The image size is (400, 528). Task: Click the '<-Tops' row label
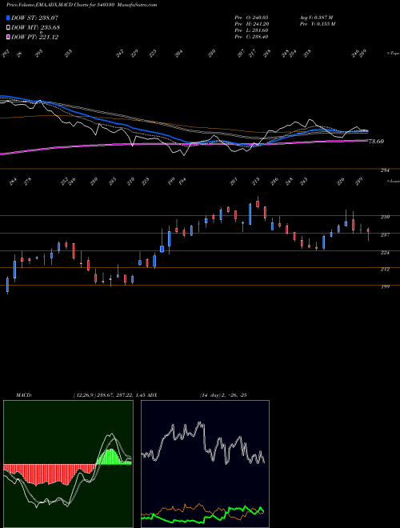pos(394,54)
